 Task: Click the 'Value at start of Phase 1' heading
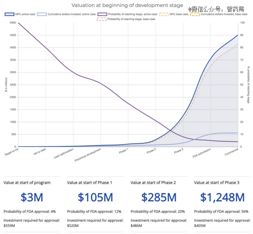point(89,183)
